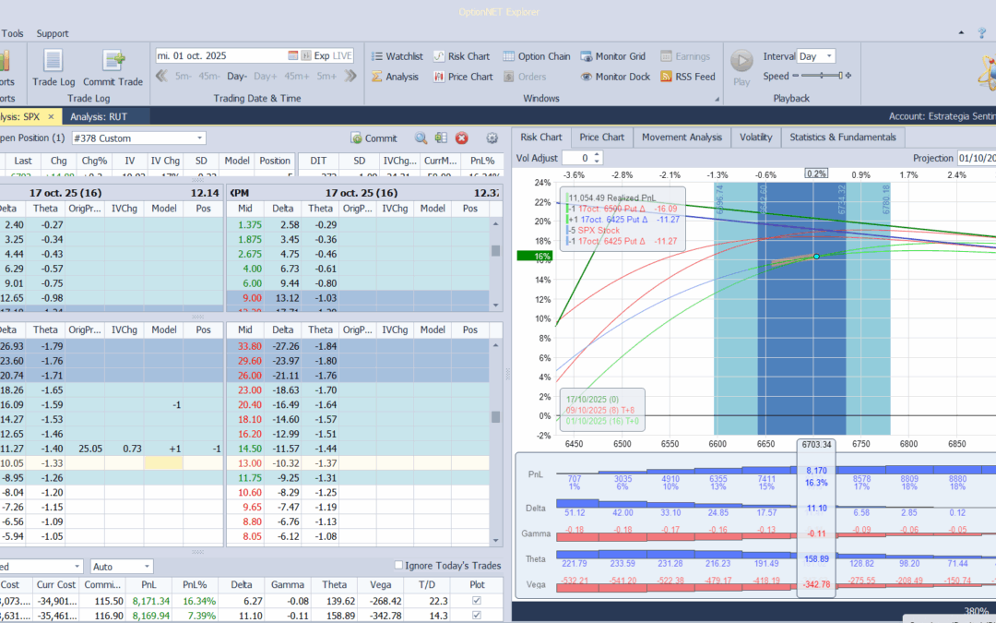This screenshot has width=996, height=623.
Task: Open the Monitor Grid window
Action: pyautogui.click(x=613, y=56)
